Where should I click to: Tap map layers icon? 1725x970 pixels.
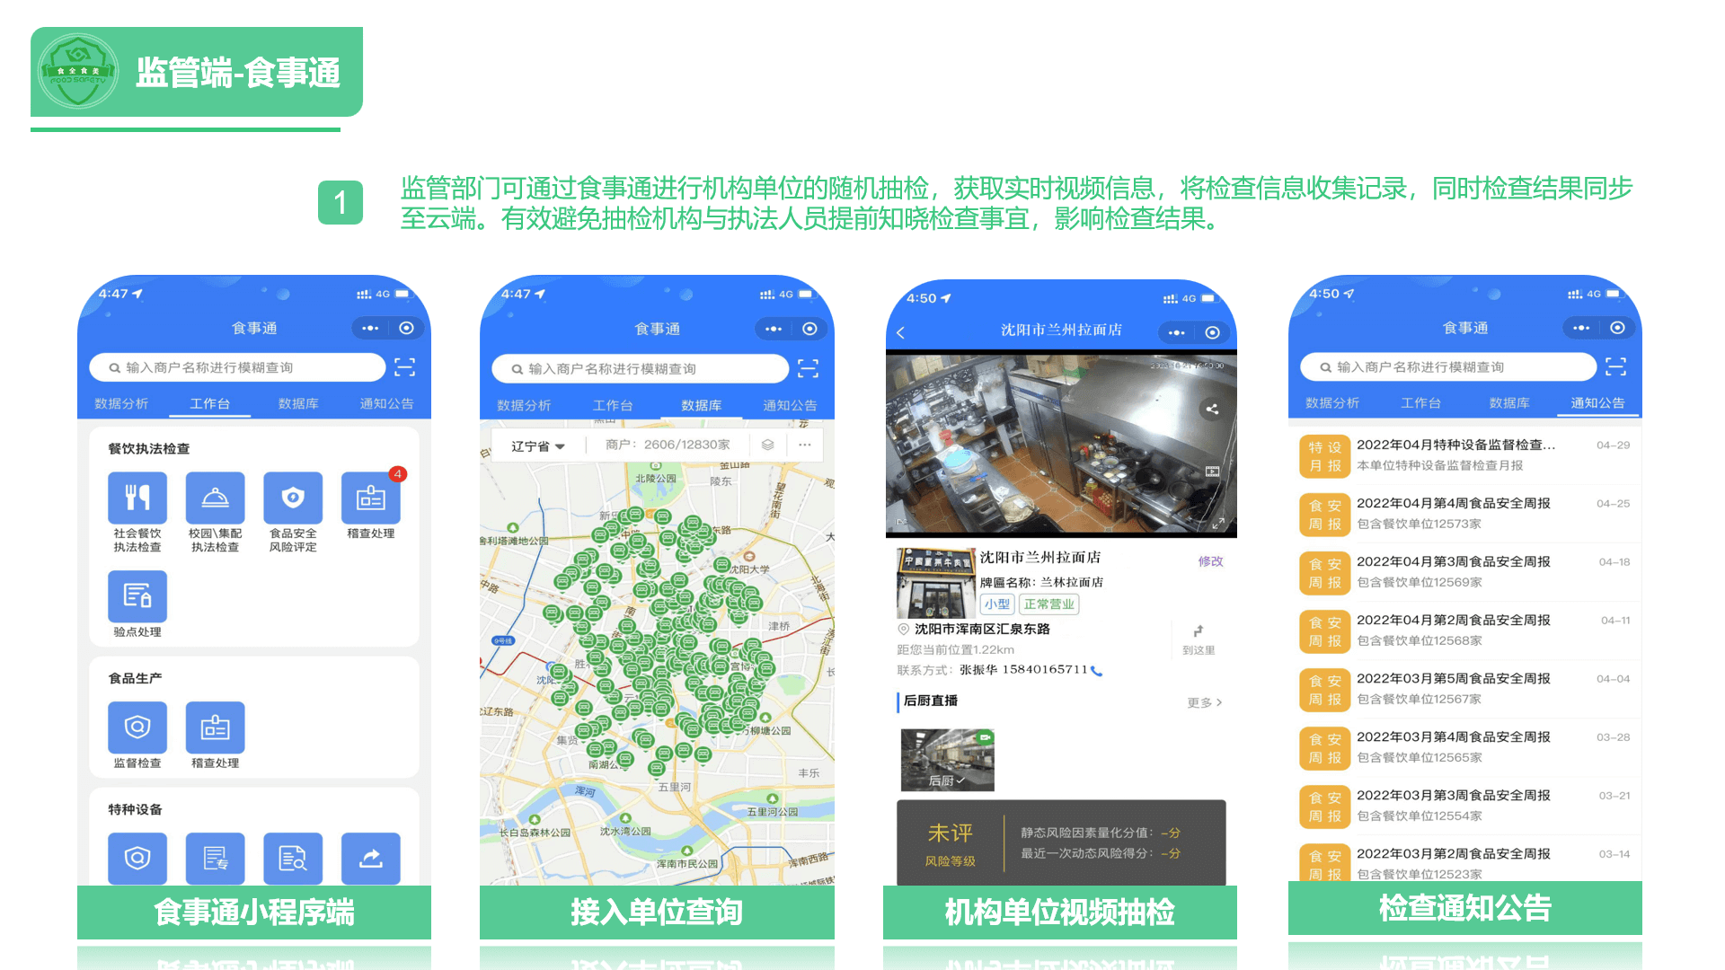(x=768, y=445)
